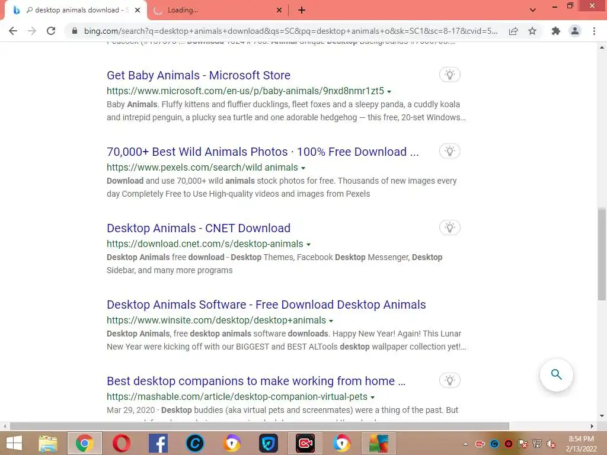Reload the Bing search page
Screen dimensions: 607x455
point(51,31)
